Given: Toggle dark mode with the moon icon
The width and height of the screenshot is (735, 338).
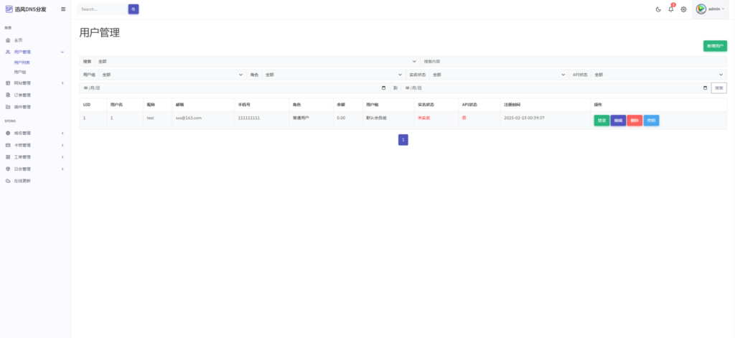Looking at the screenshot, I should (x=659, y=9).
